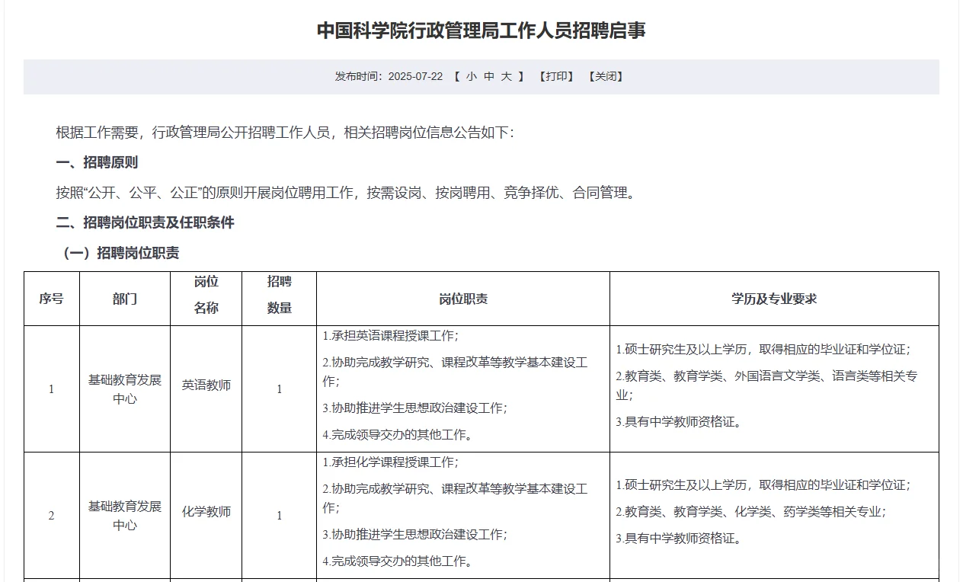Click 3.具有中学教师资格证 in 英语教师 row
This screenshot has width=963, height=582.
pos(679,421)
